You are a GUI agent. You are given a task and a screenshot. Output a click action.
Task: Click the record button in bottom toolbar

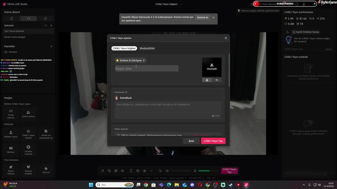[x=138, y=171]
